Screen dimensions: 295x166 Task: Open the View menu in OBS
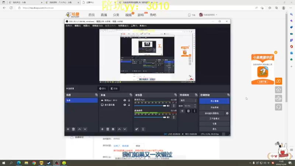tap(86, 26)
